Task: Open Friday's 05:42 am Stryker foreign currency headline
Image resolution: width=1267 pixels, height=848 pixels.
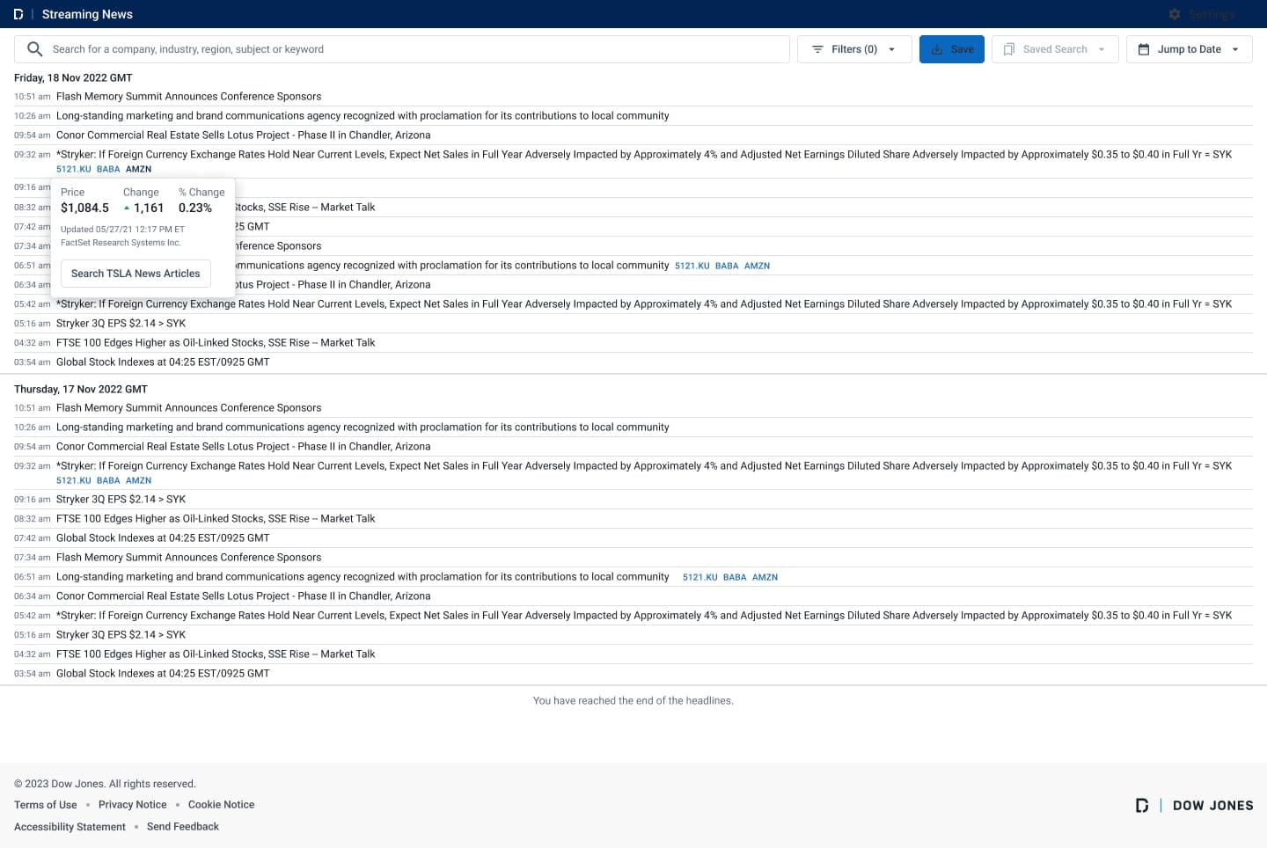Action: [644, 304]
